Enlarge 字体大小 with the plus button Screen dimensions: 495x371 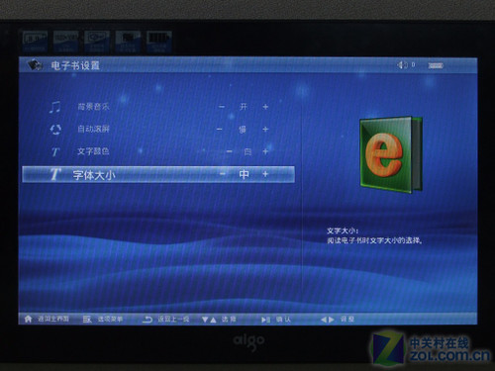[265, 174]
